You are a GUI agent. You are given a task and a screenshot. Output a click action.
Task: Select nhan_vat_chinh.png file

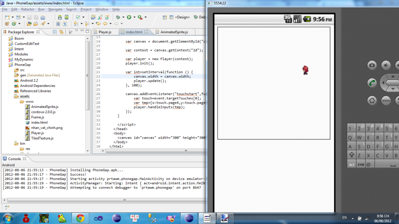(x=46, y=128)
